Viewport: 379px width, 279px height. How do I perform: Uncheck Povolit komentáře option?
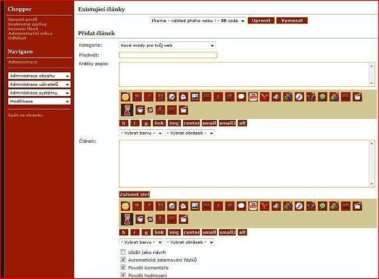[x=123, y=267]
